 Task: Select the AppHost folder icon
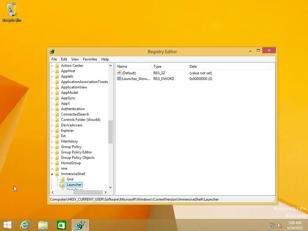(57, 71)
